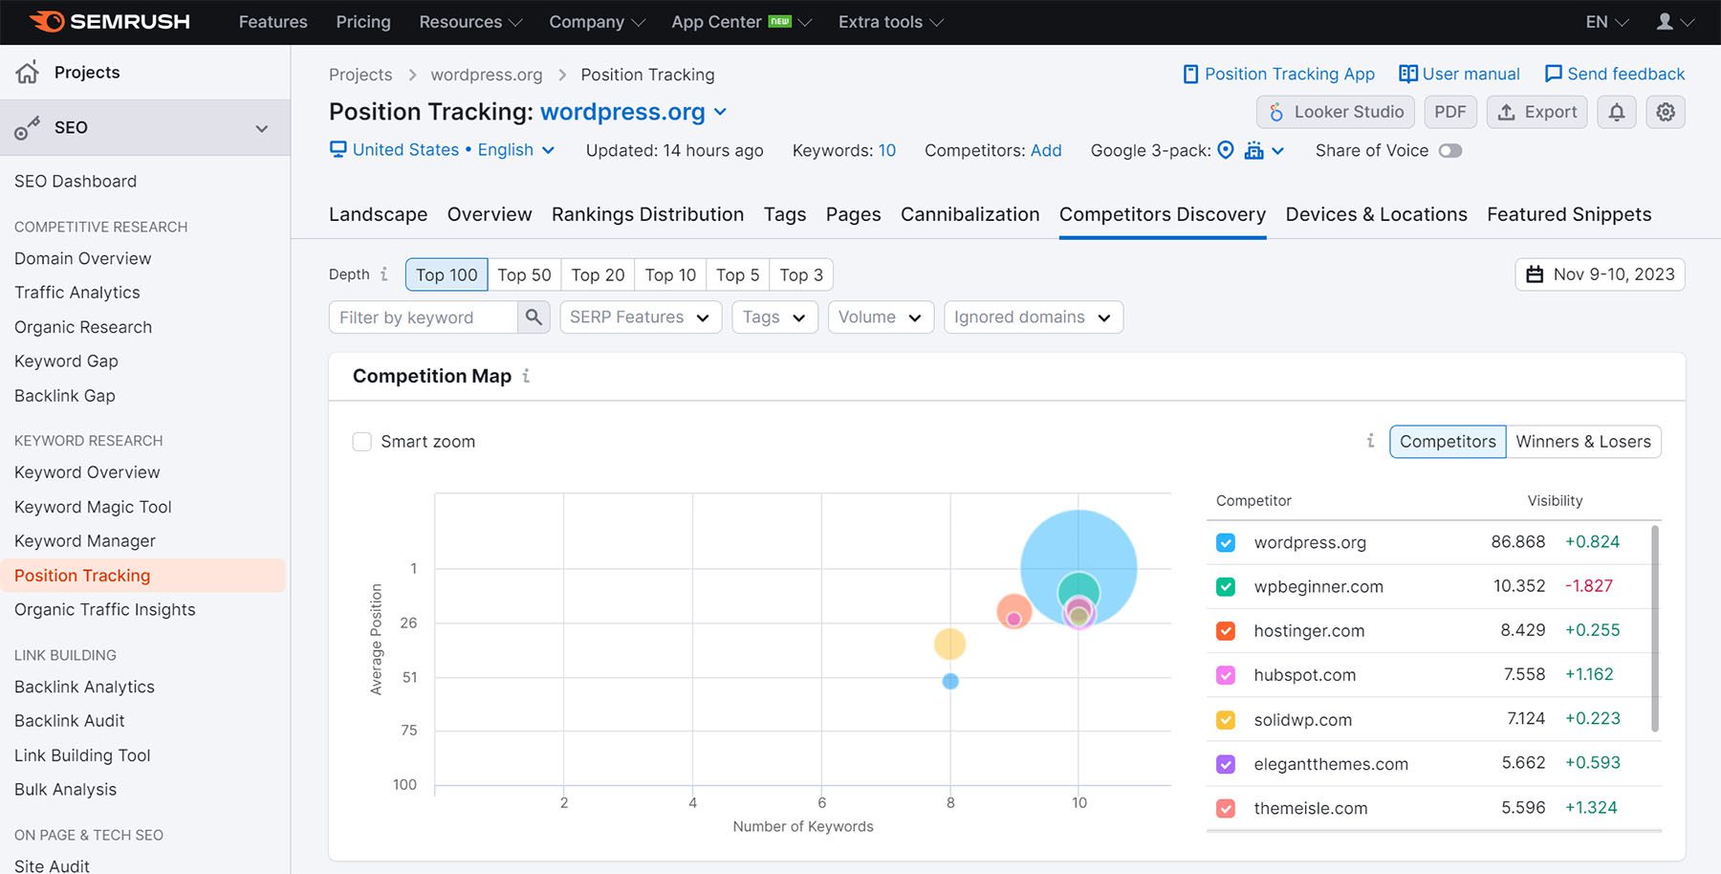Uncheck the hostinger.com competitor checkbox
Viewport: 1721px width, 874px height.
click(x=1225, y=631)
